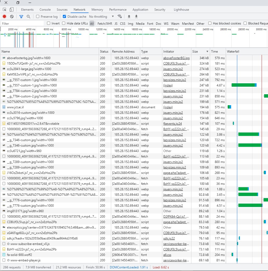
Task: Sort by the Waterfall column header
Action: 247,52
